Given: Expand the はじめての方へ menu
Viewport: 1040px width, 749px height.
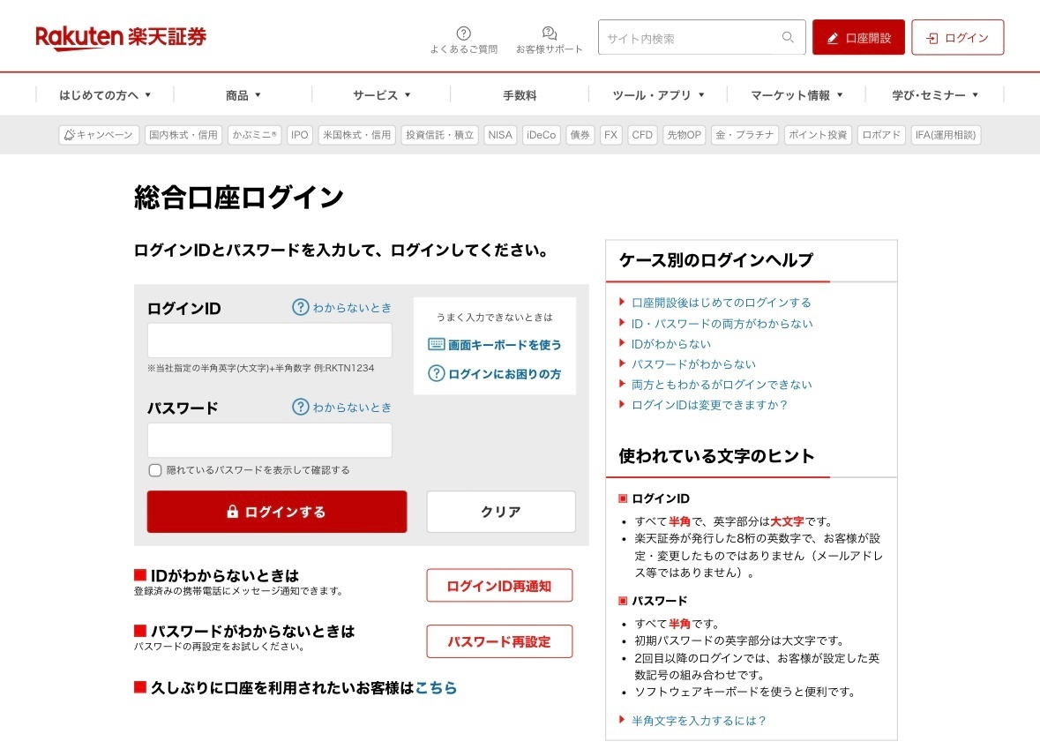Looking at the screenshot, I should click(x=105, y=95).
